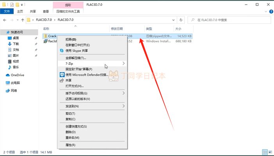
Task: Choose 在新窗口中打开(E)
Action: click(92, 45)
